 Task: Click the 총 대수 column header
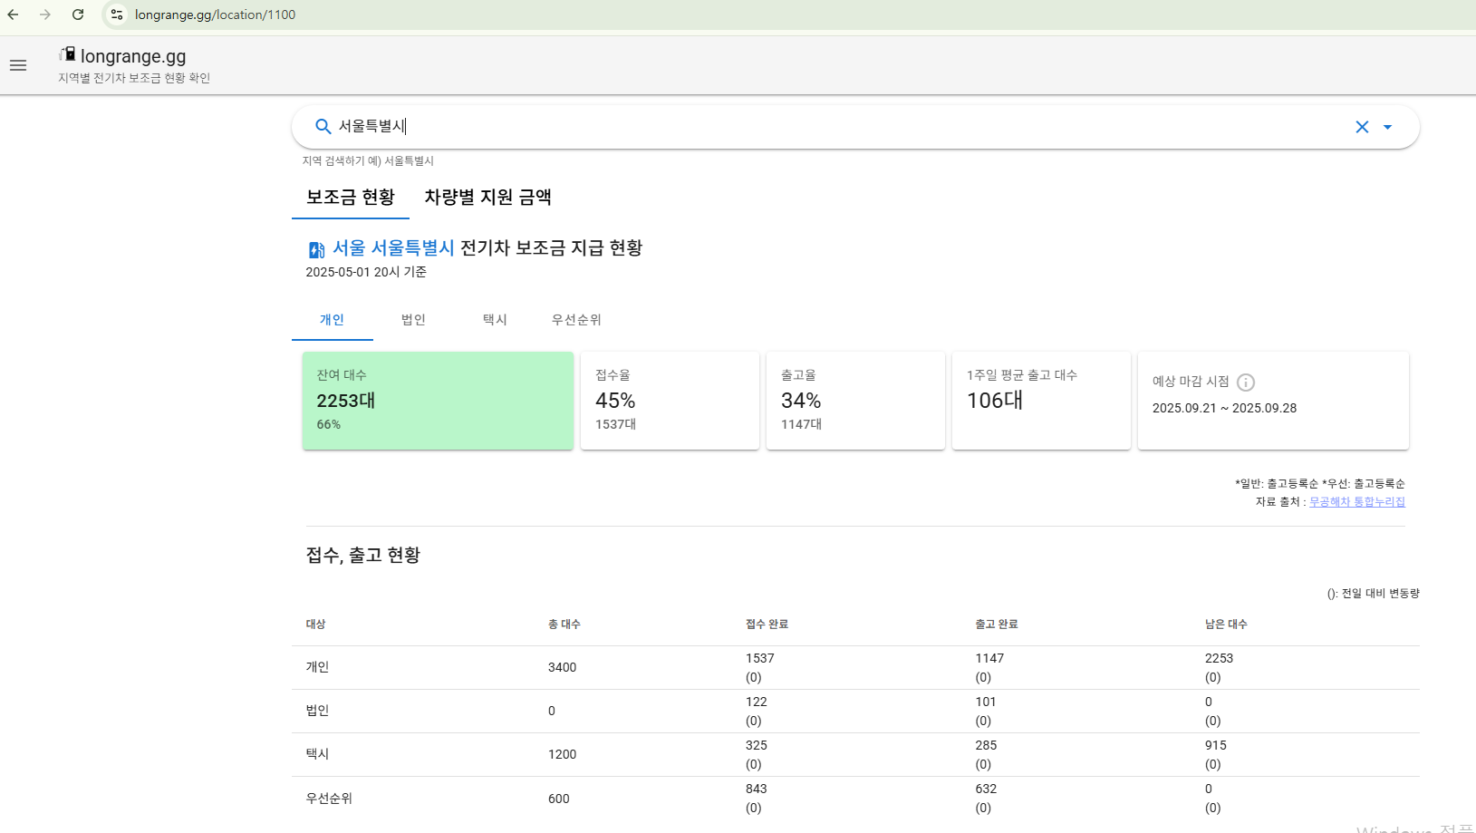tap(564, 624)
